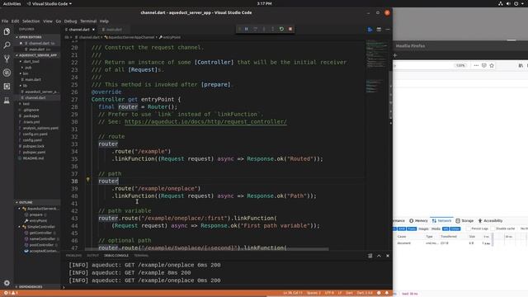528x297 pixels.
Task: Open the Debug view in activity bar
Action: (7, 73)
